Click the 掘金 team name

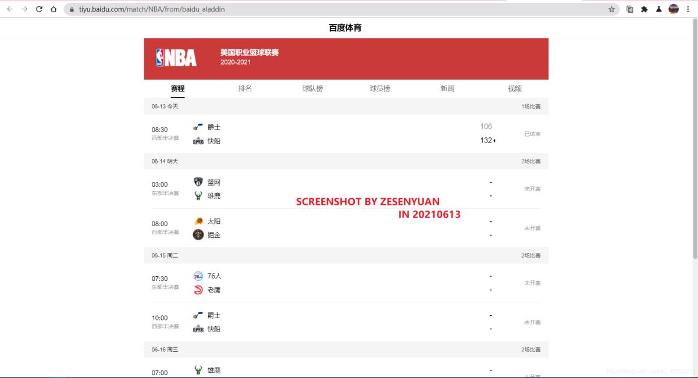(214, 235)
